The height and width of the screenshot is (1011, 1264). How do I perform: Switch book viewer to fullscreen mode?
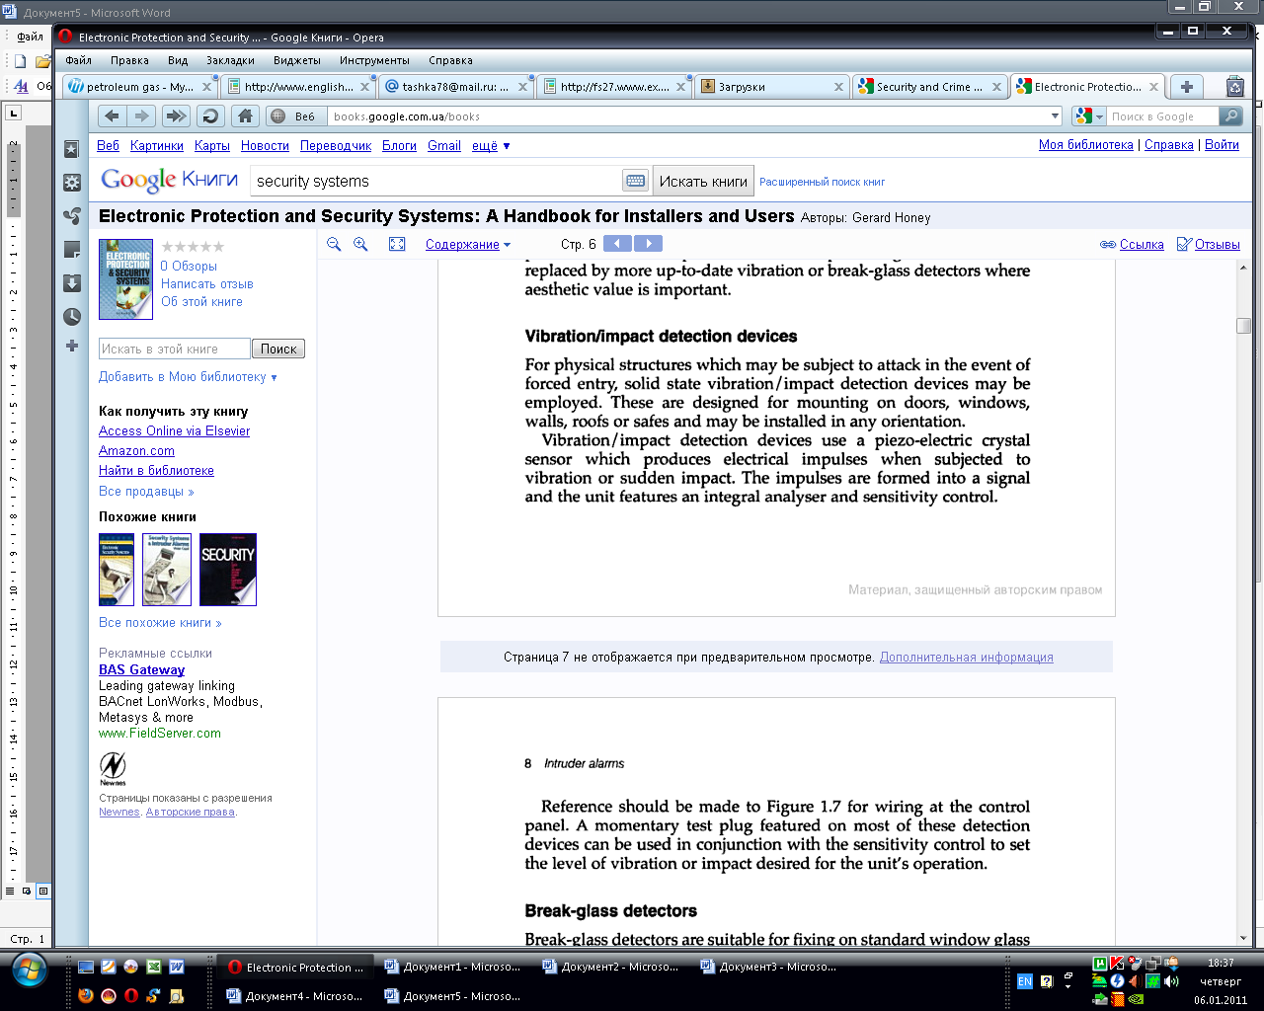click(397, 244)
